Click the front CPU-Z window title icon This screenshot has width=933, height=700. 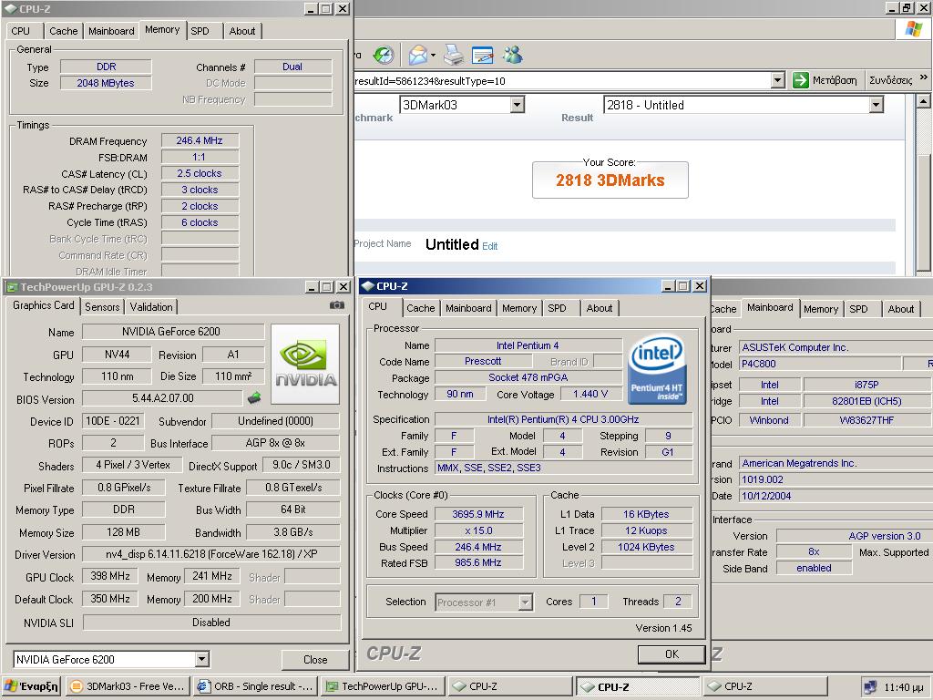(x=368, y=286)
